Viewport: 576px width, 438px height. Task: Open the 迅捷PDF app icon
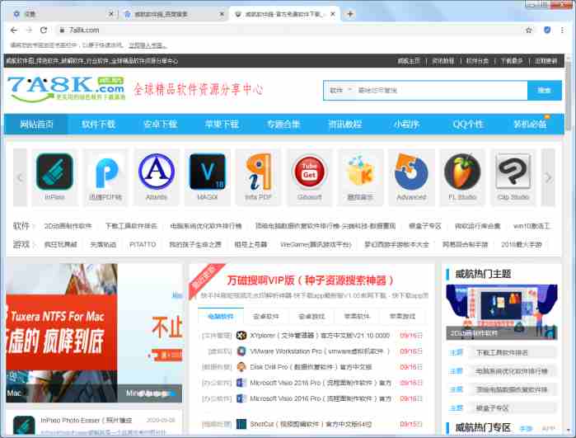coord(105,172)
